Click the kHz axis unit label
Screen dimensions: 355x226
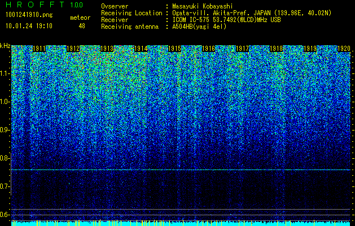[5, 46]
